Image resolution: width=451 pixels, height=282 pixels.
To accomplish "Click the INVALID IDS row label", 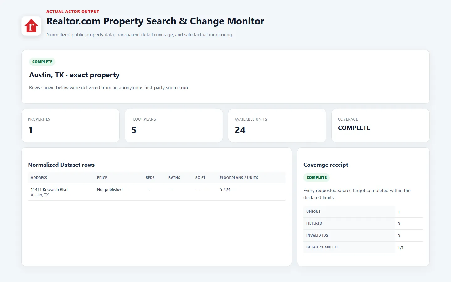I will pyautogui.click(x=317, y=235).
